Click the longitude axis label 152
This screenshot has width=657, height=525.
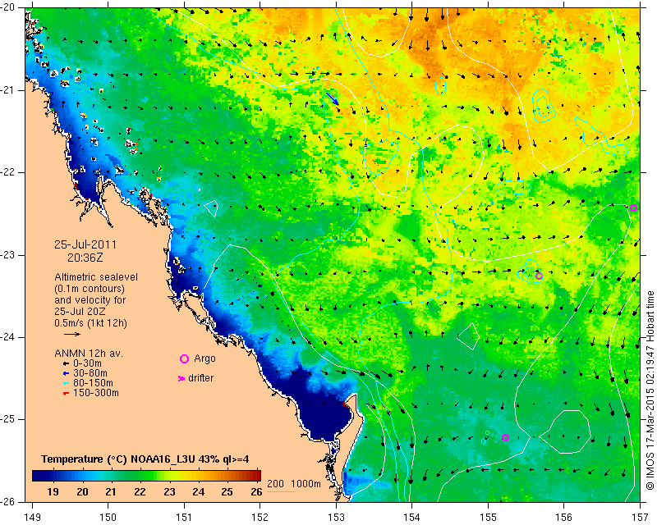(260, 517)
